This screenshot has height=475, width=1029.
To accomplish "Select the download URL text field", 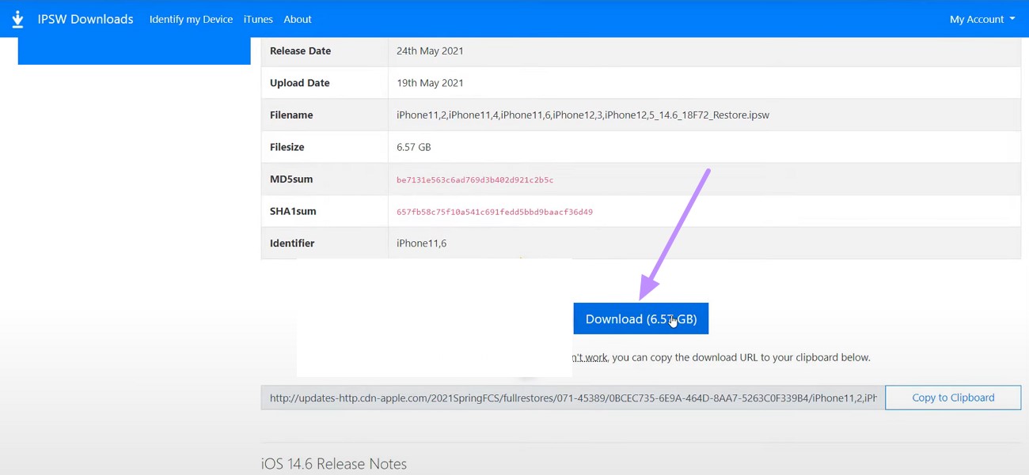I will 573,398.
